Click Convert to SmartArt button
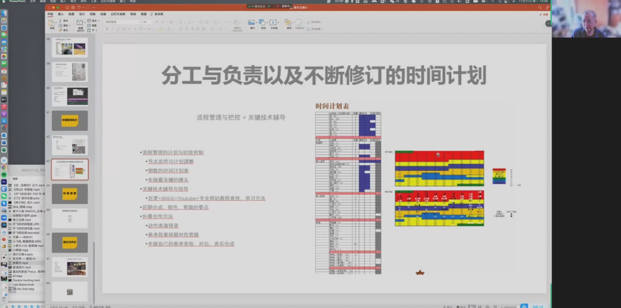This screenshot has width=621, height=308. pos(237,25)
